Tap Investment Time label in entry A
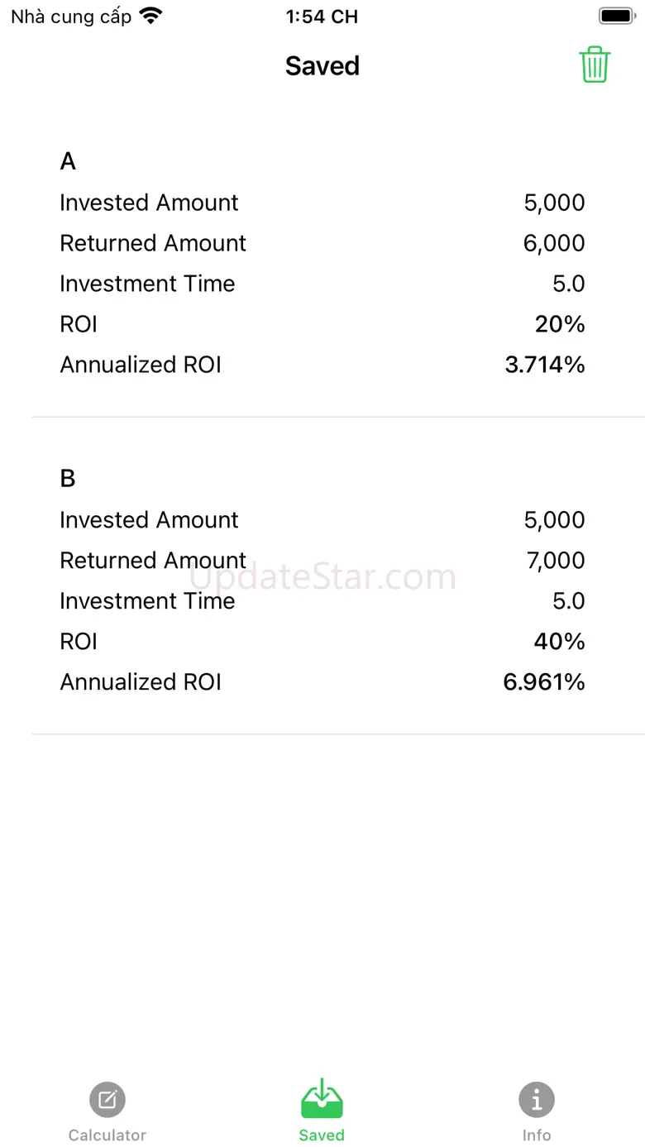Viewport: 645px width, 1147px height. click(147, 284)
